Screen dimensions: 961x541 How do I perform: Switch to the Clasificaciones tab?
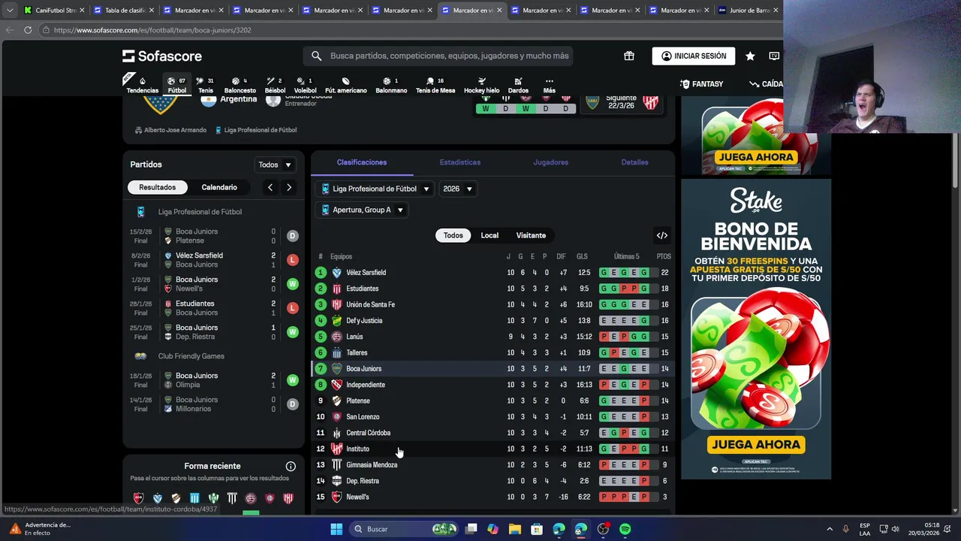(x=362, y=162)
